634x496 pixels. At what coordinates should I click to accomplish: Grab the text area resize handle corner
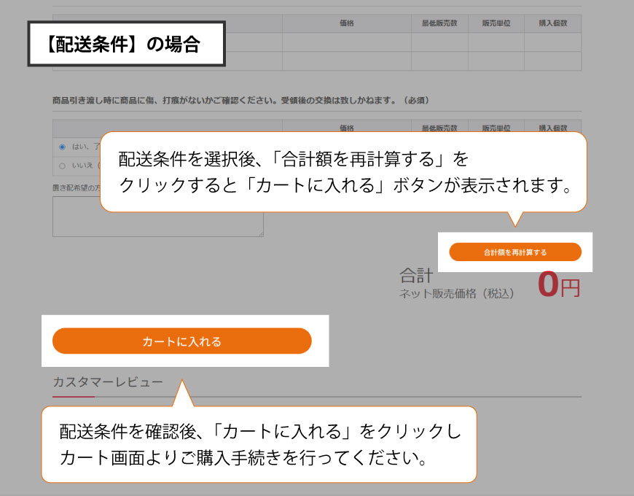(x=260, y=233)
